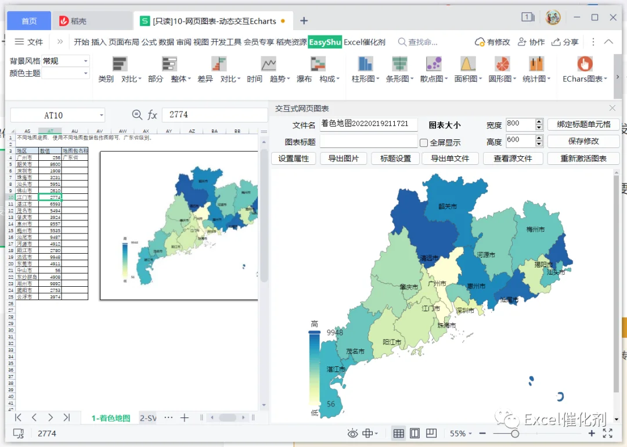
Task: Click the fx insert function icon
Action: point(152,115)
